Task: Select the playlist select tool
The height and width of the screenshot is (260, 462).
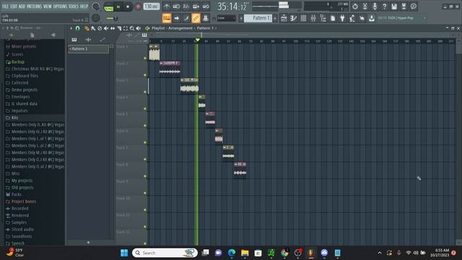Action: click(x=126, y=28)
